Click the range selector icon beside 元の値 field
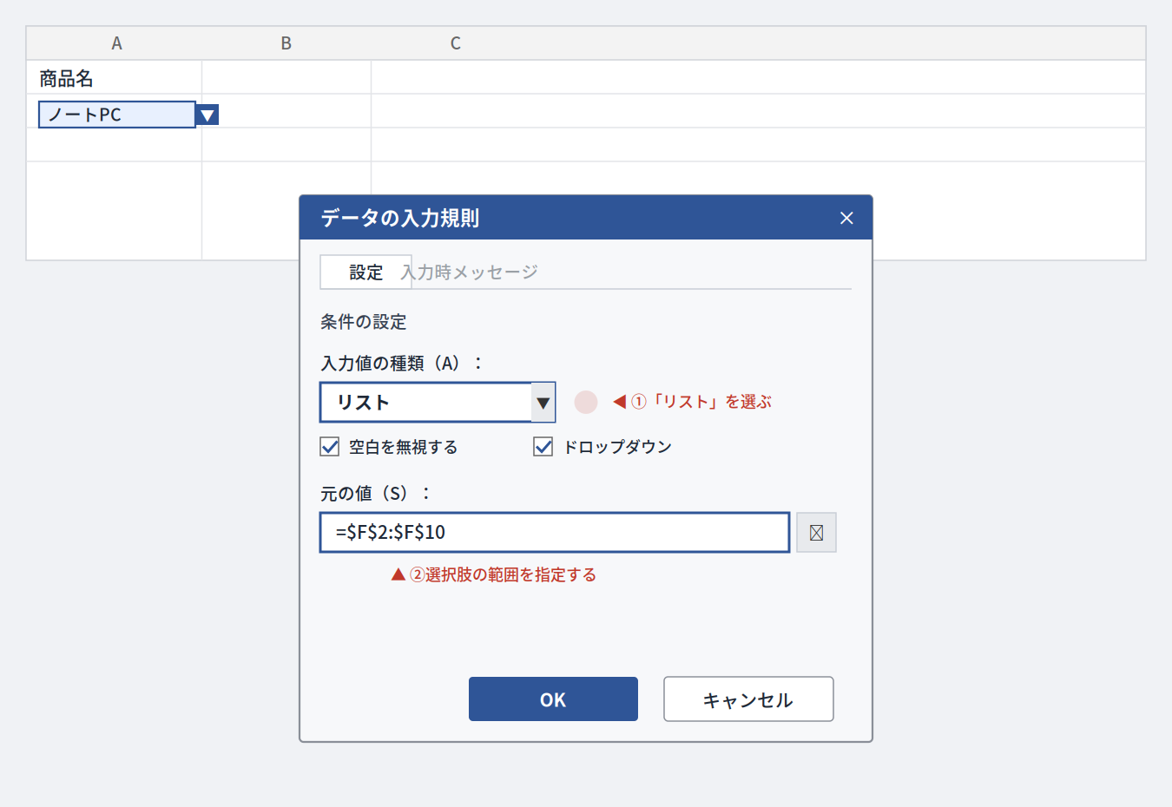 (x=816, y=533)
